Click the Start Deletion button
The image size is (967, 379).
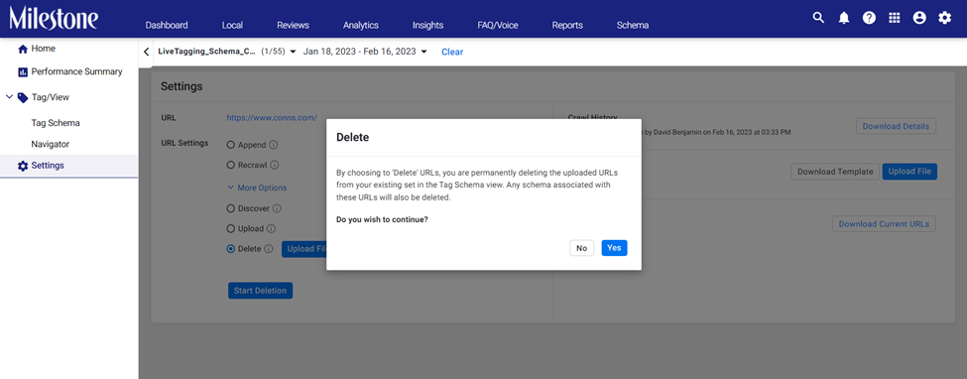coord(260,291)
